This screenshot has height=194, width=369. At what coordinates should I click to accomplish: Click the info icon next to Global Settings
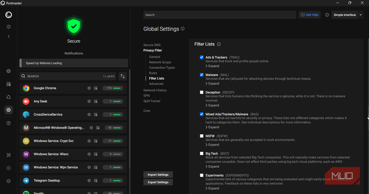tap(183, 29)
